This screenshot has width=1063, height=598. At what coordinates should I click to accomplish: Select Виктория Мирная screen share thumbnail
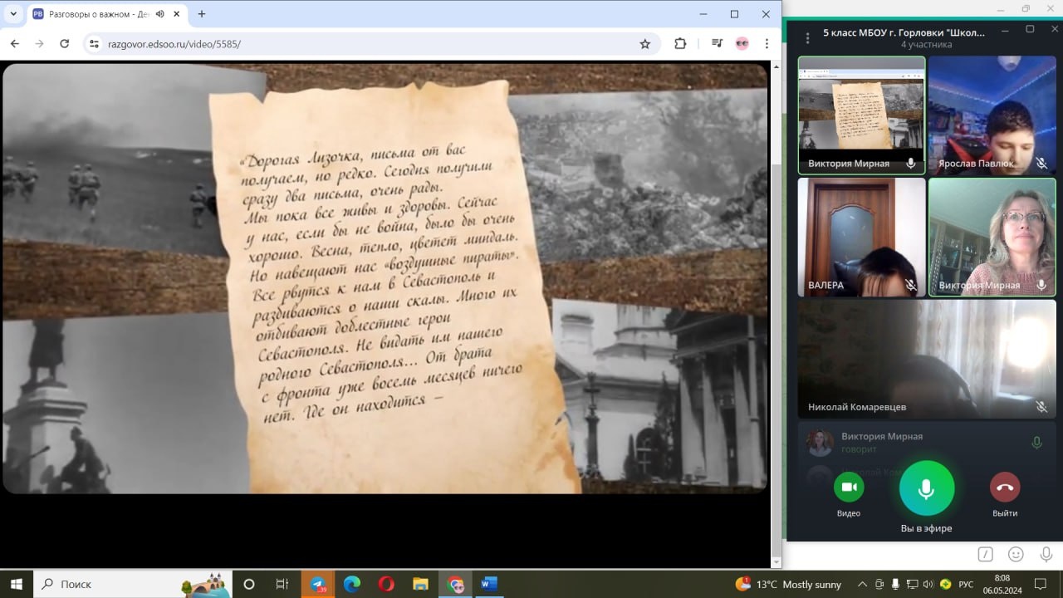point(861,115)
